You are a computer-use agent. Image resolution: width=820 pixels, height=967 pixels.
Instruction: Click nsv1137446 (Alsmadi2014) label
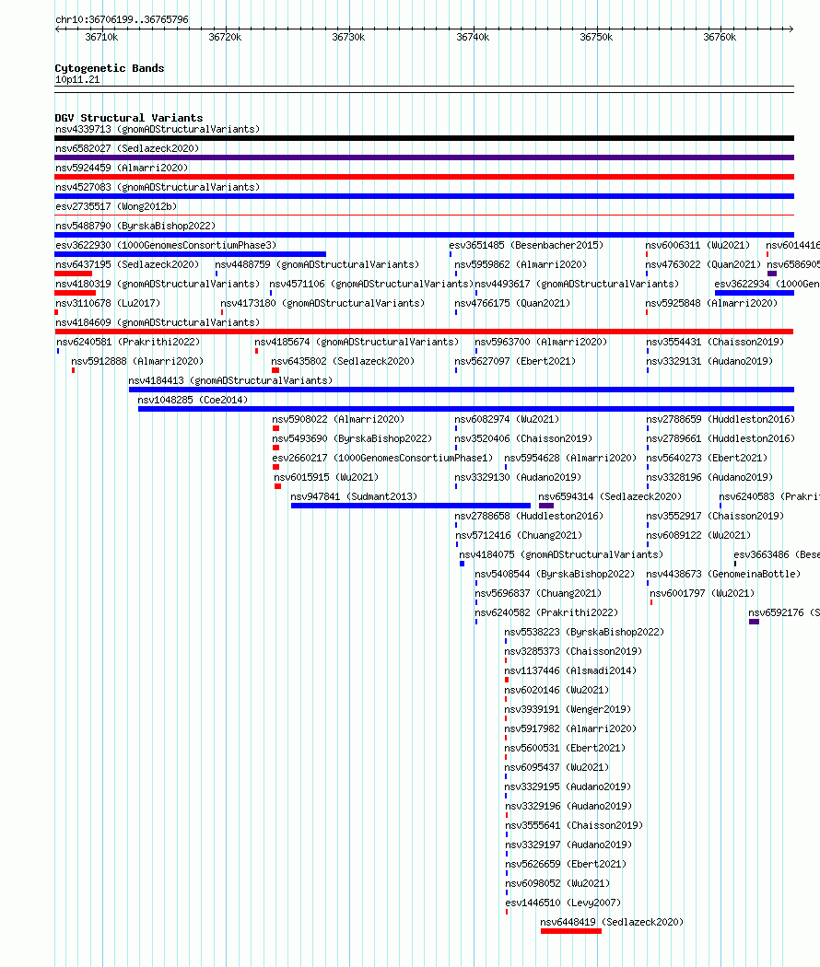click(x=570, y=670)
